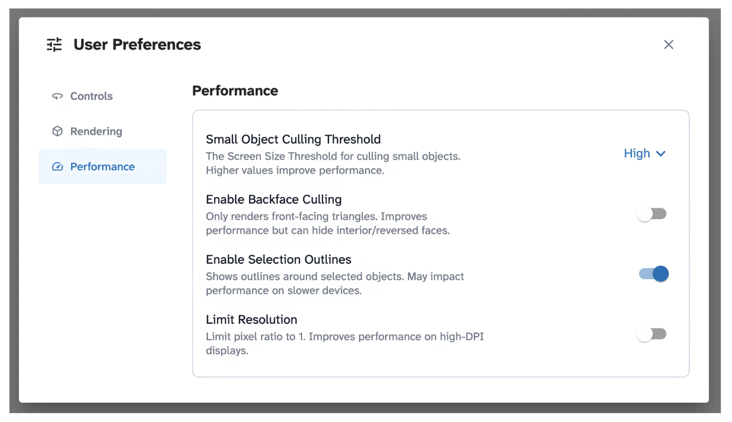Click the Performance section heading
The height and width of the screenshot is (422, 732).
coord(235,91)
